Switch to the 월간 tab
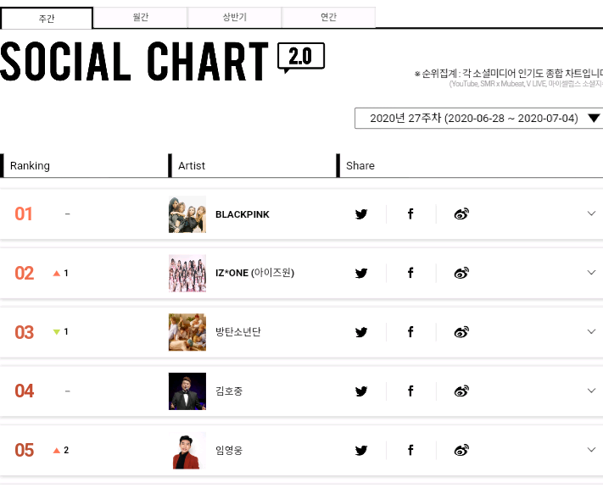 pyautogui.click(x=140, y=18)
